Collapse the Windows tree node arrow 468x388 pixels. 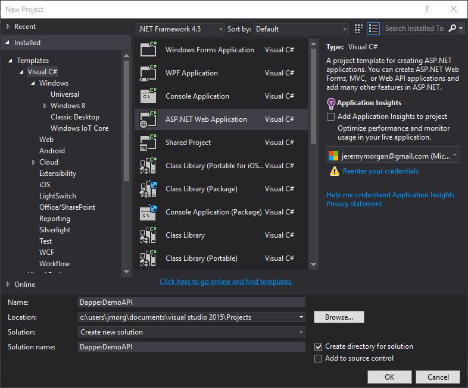[33, 83]
